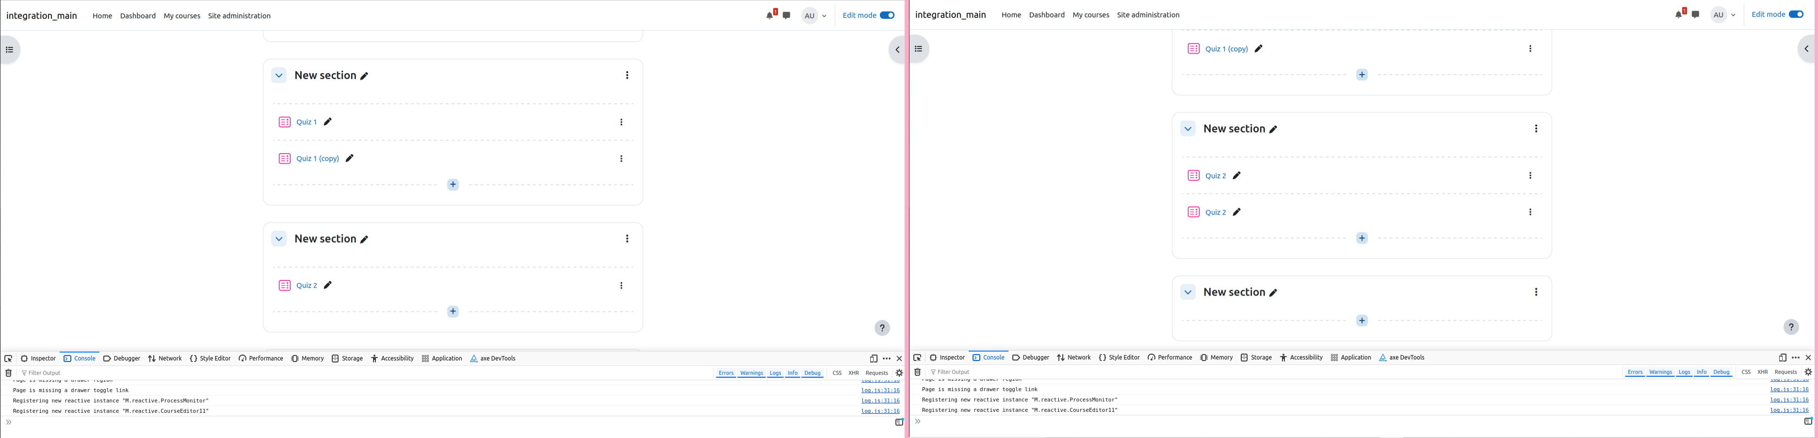Toggle Debug filter in right devtools console
Viewport: 1818px width, 438px height.
[x=1721, y=373]
